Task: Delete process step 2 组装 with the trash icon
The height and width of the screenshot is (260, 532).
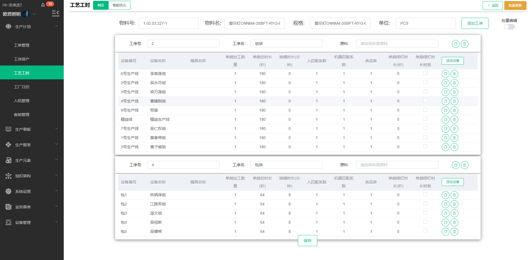Action: click(x=465, y=44)
